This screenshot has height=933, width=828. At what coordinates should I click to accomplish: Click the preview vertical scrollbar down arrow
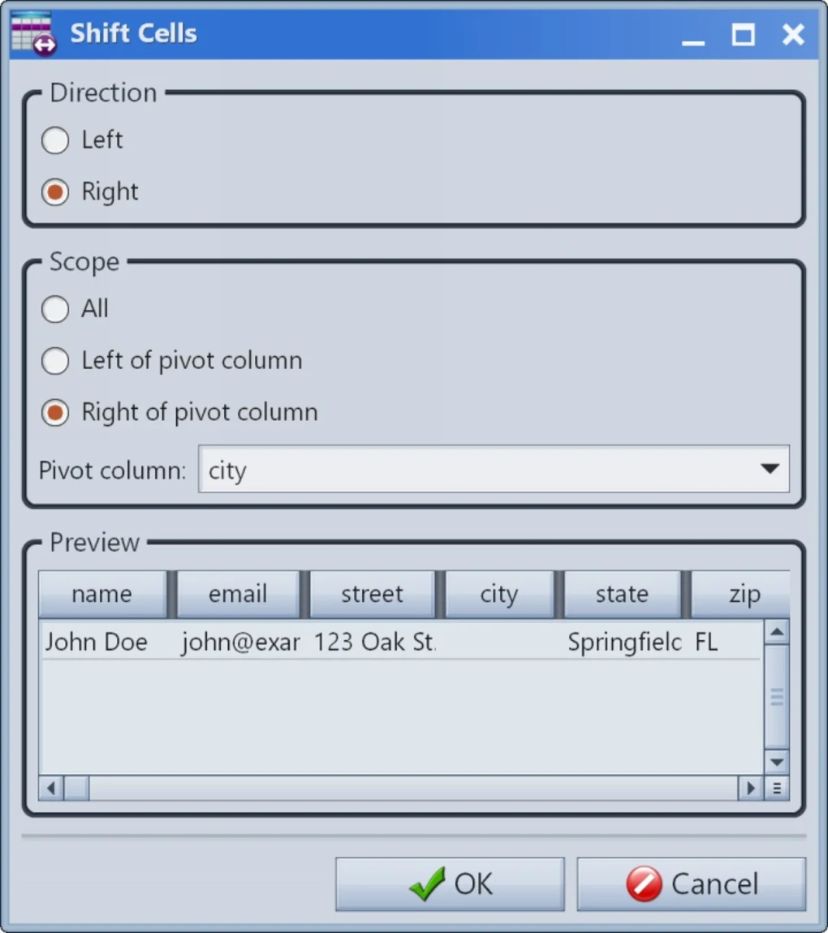[777, 761]
